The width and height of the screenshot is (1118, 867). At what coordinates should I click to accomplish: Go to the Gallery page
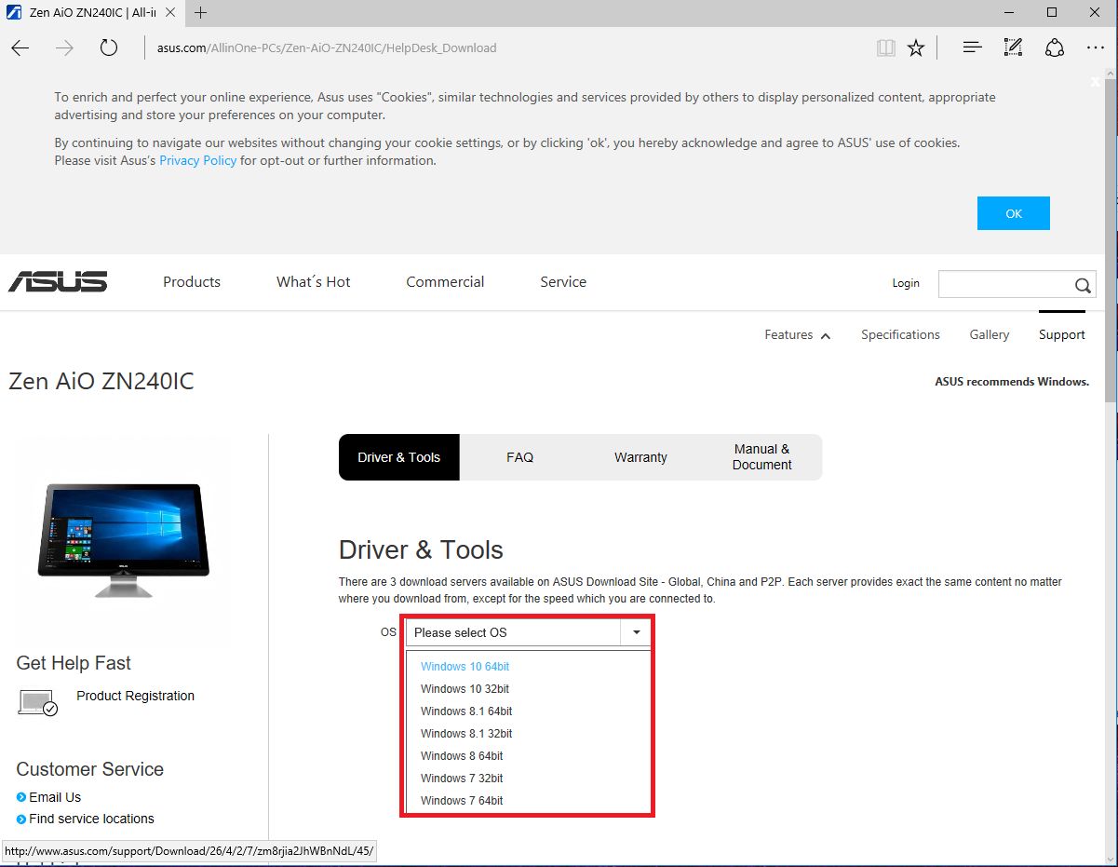(x=990, y=335)
